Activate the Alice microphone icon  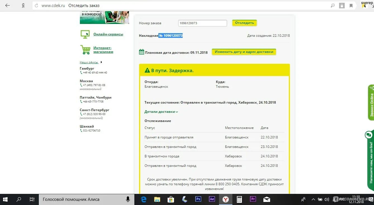(128, 199)
